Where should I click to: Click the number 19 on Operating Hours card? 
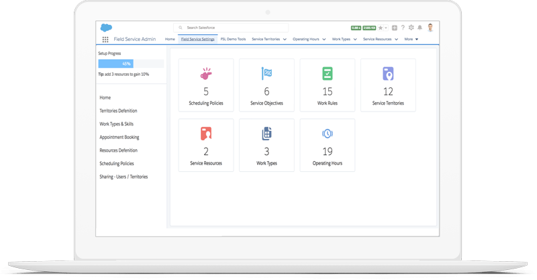(328, 152)
